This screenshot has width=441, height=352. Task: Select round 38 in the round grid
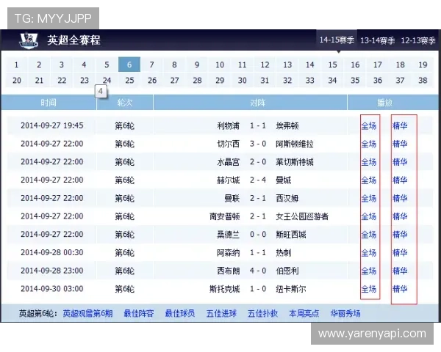[x=423, y=80]
